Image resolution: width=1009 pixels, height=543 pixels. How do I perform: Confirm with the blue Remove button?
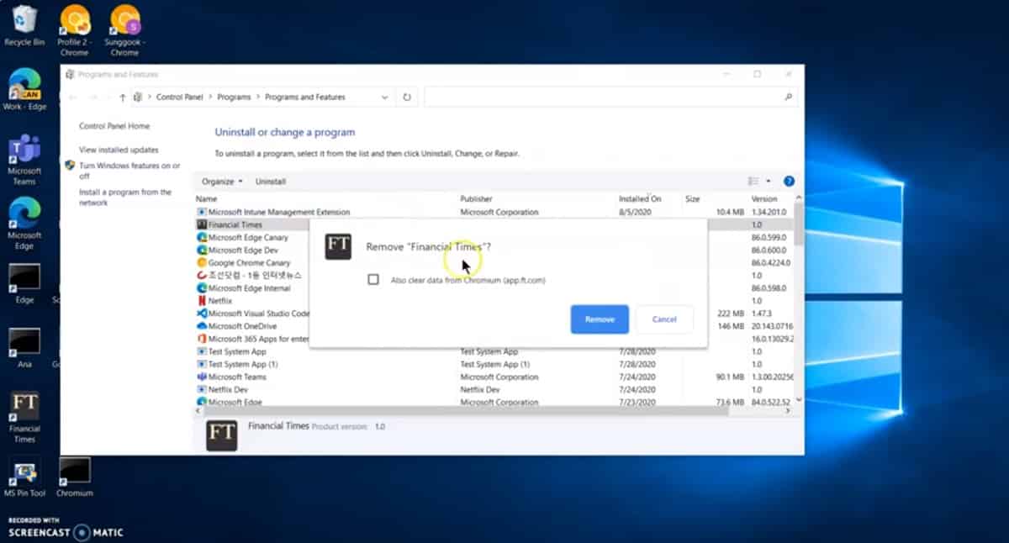[x=600, y=319]
